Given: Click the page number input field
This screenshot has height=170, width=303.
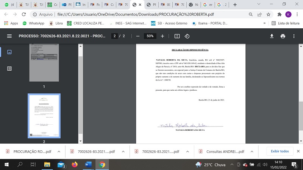Looking at the screenshot, I should pos(114,36).
